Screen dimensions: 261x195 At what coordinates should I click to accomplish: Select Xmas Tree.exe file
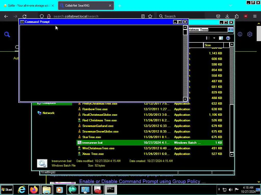click(x=93, y=154)
